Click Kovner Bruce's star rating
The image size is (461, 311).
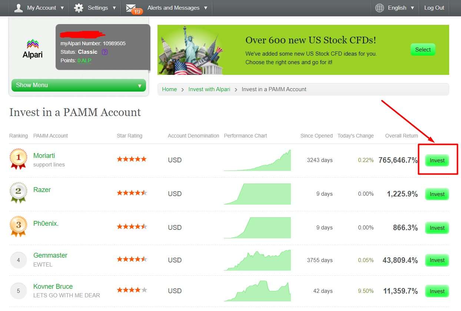(132, 290)
